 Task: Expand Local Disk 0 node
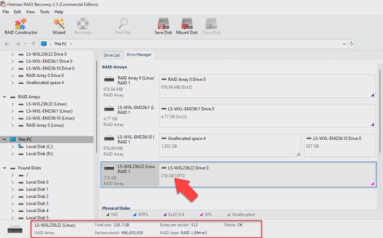(x=13, y=182)
